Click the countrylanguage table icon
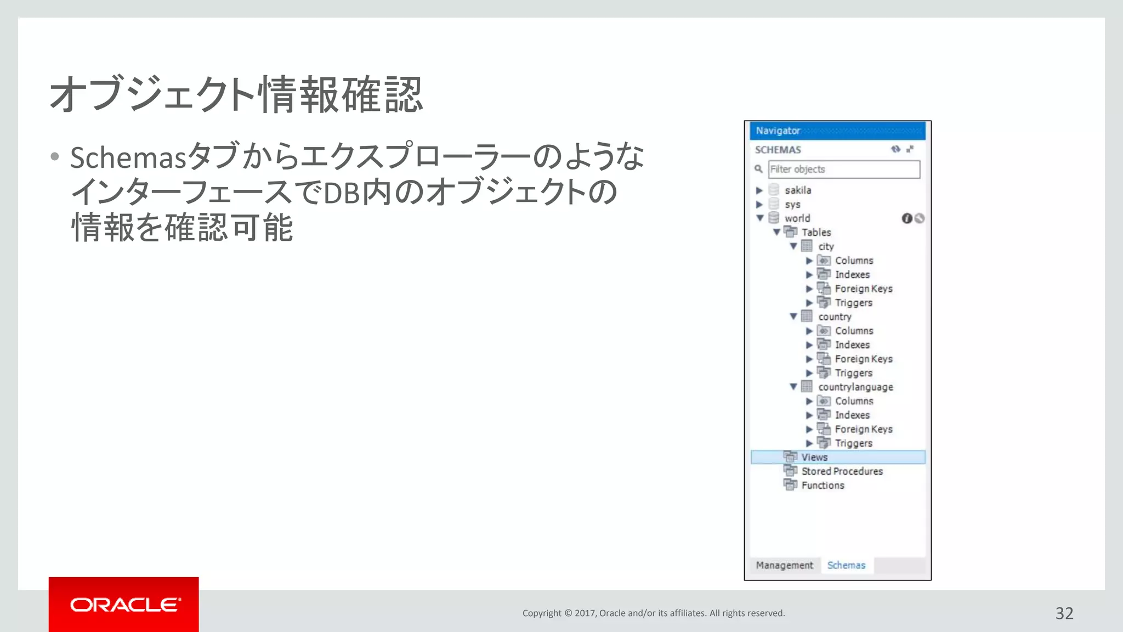 [807, 386]
